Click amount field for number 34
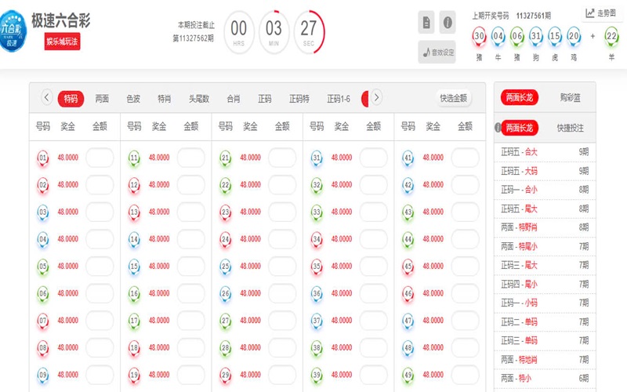Viewport: 627px width, 392px height. tap(374, 239)
